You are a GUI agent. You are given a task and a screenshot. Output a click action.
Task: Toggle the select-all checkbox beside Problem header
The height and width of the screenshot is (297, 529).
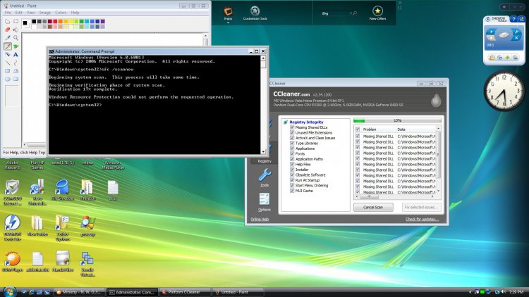[x=358, y=129]
